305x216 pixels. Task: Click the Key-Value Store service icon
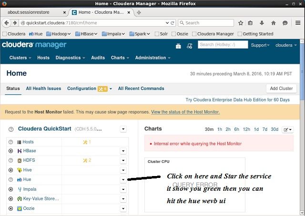point(19,199)
